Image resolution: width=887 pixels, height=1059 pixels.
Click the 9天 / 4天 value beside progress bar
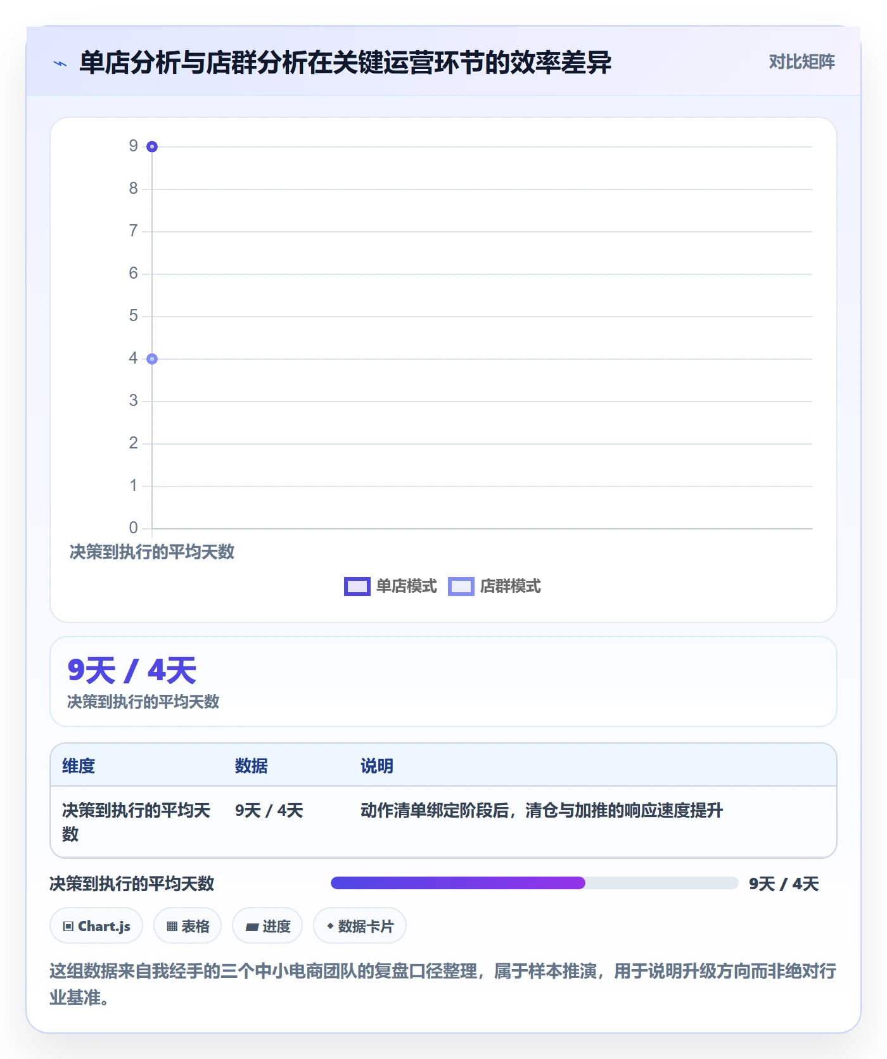click(784, 884)
